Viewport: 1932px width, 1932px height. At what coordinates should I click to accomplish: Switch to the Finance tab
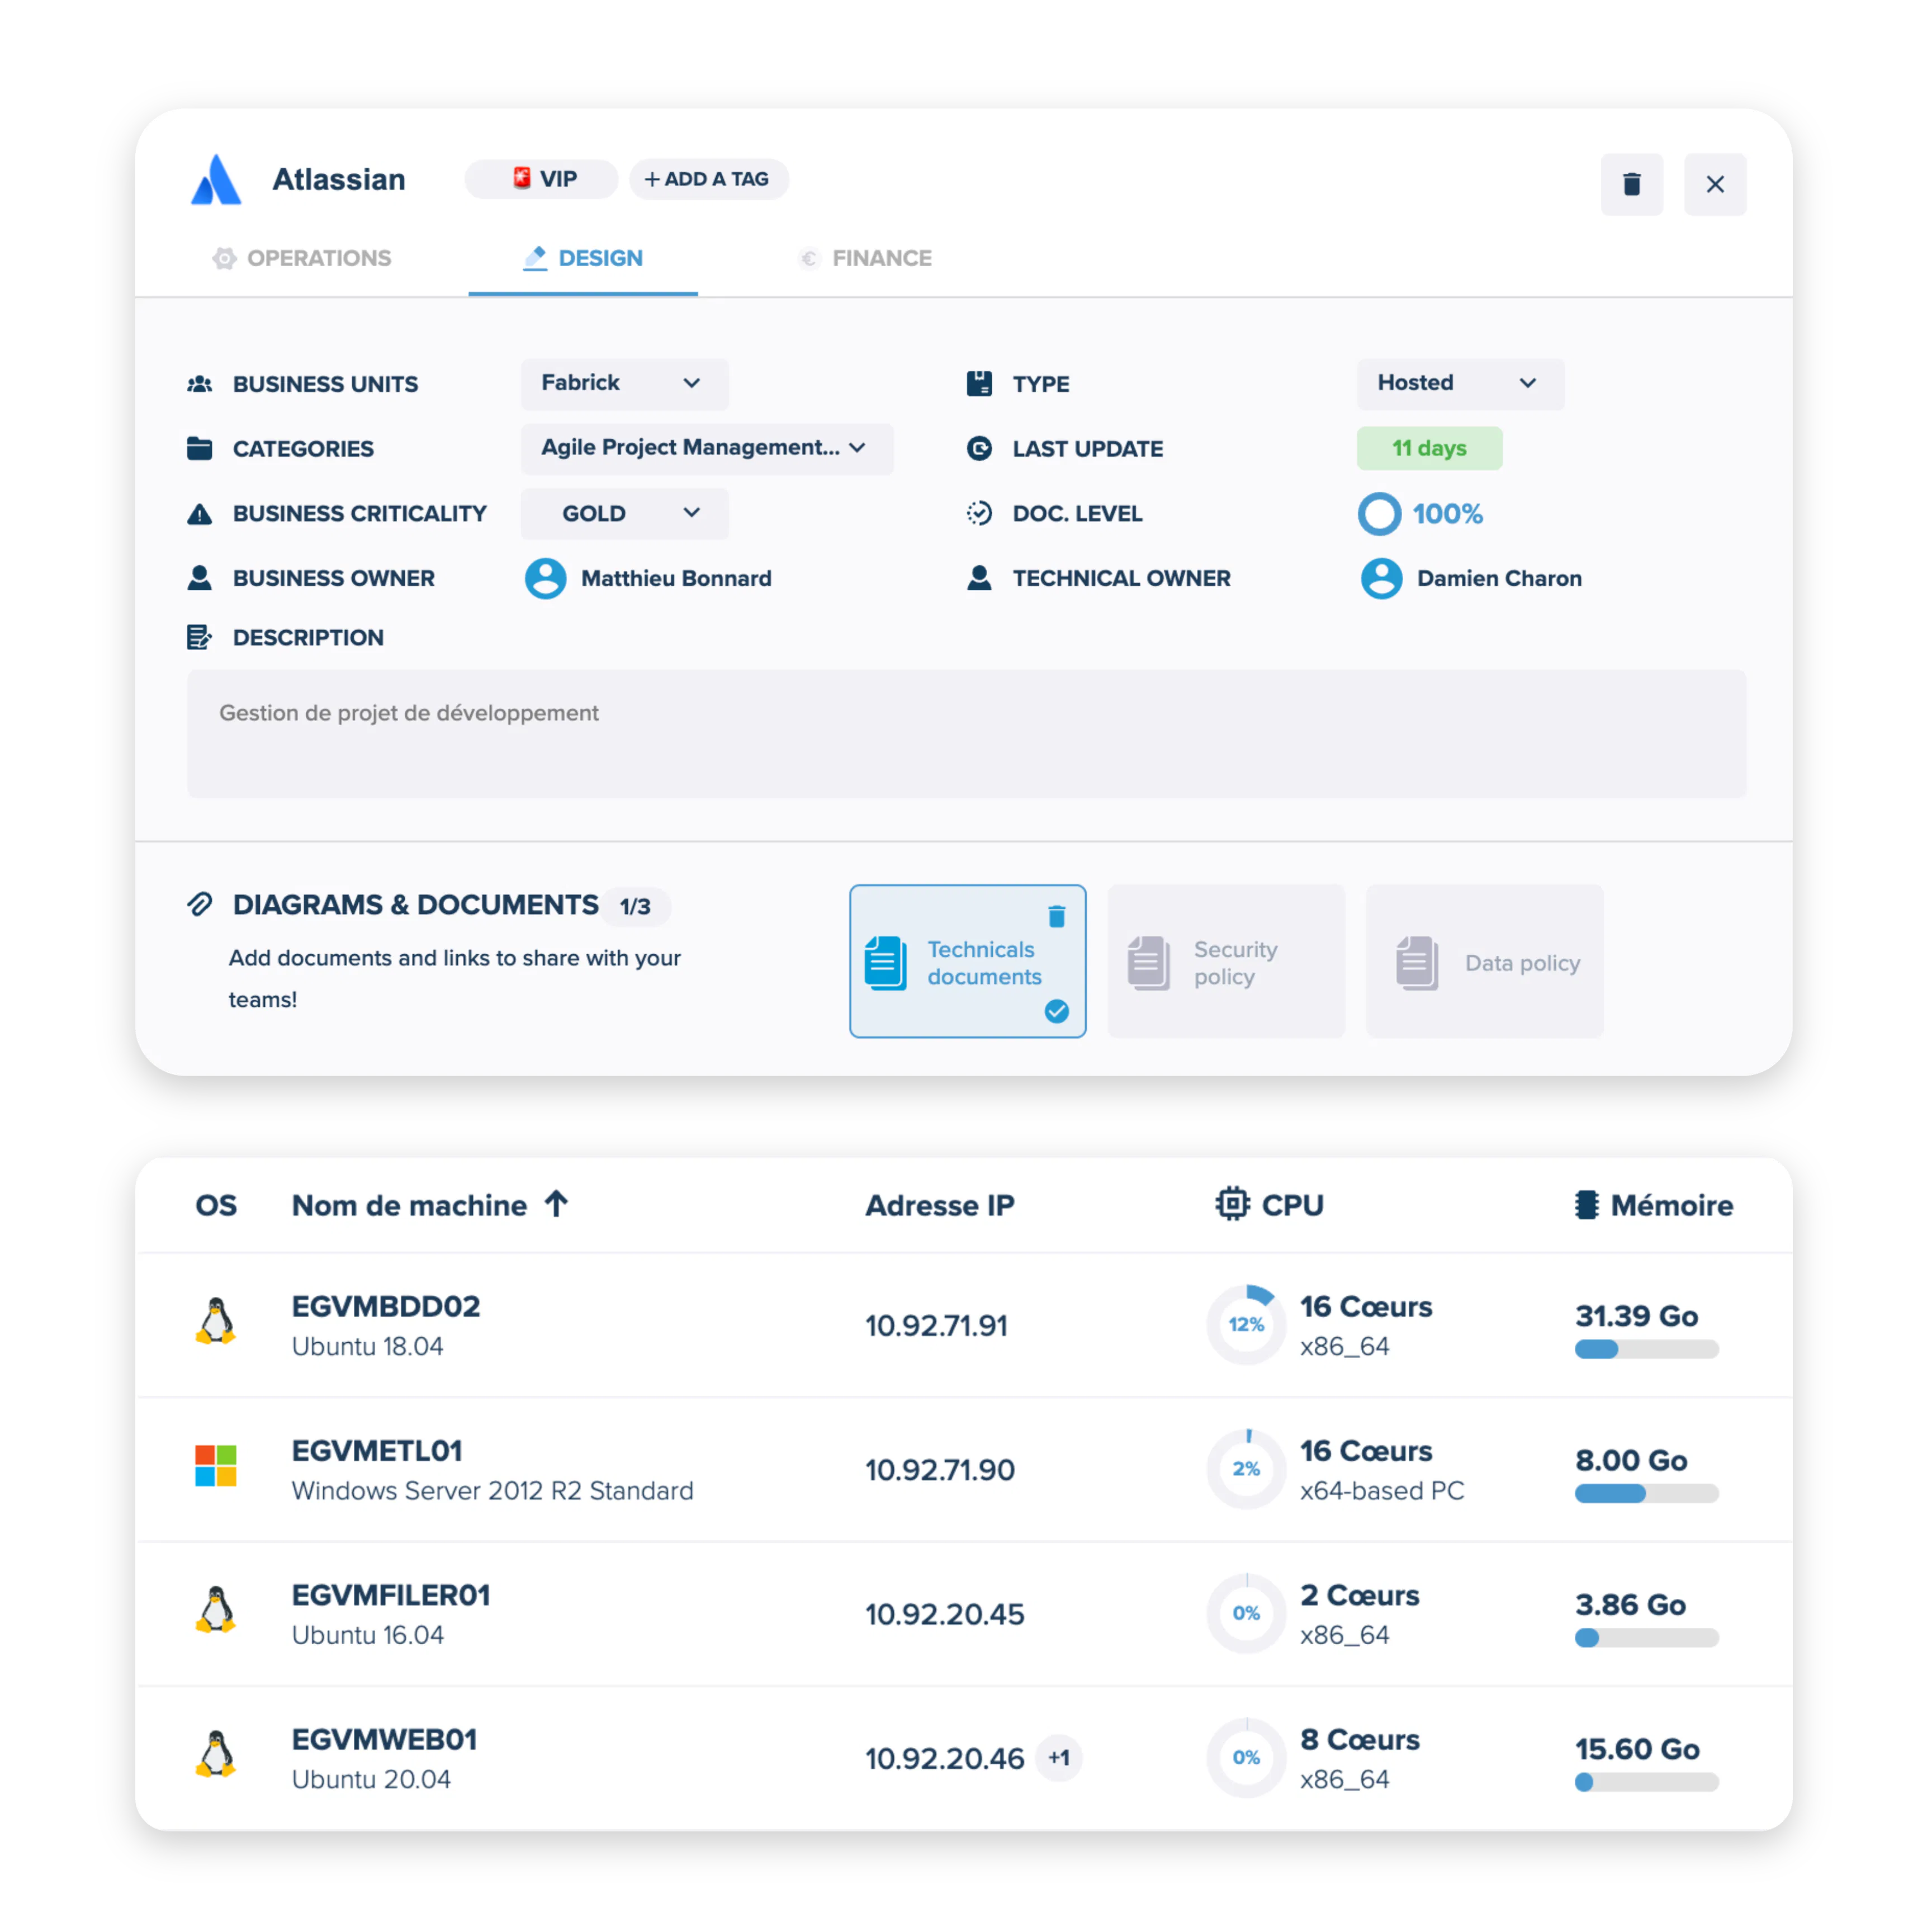865,258
